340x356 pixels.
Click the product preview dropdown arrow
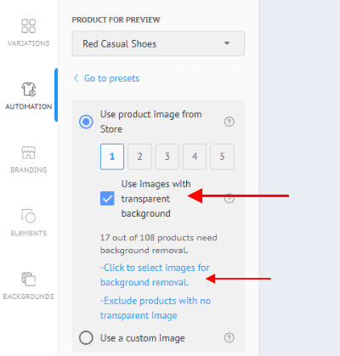227,43
